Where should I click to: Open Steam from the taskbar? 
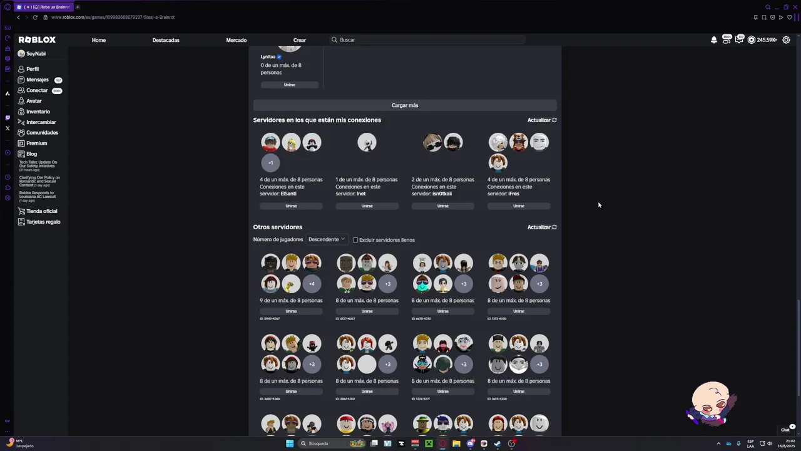point(497,443)
